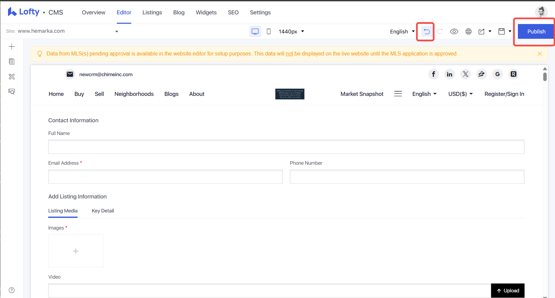Open the Google social icon

[x=497, y=74]
